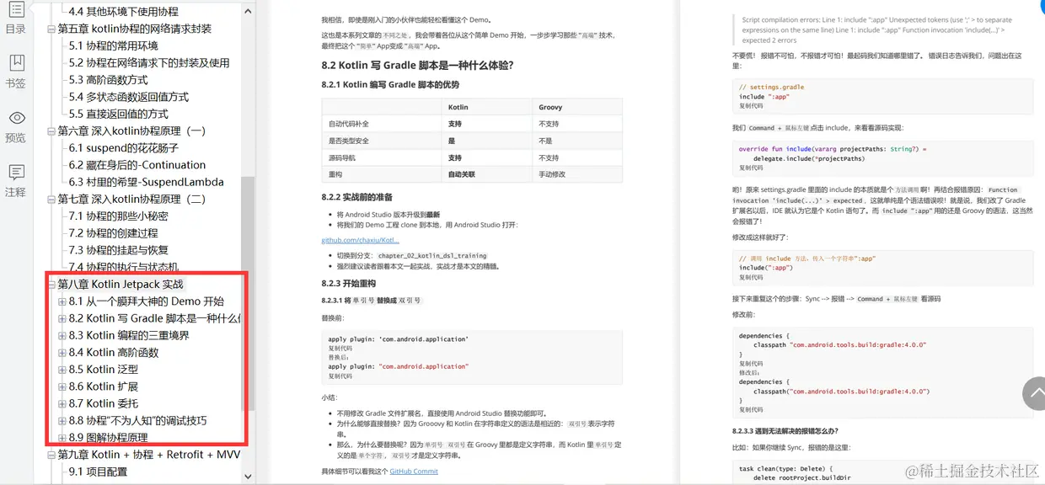The image size is (1045, 485).
Task: Collapse the 第五章 kotlin协程的网络请求封装 node
Action: tap(51, 29)
